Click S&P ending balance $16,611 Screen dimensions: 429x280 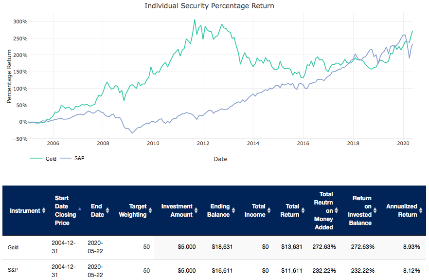[x=222, y=271]
